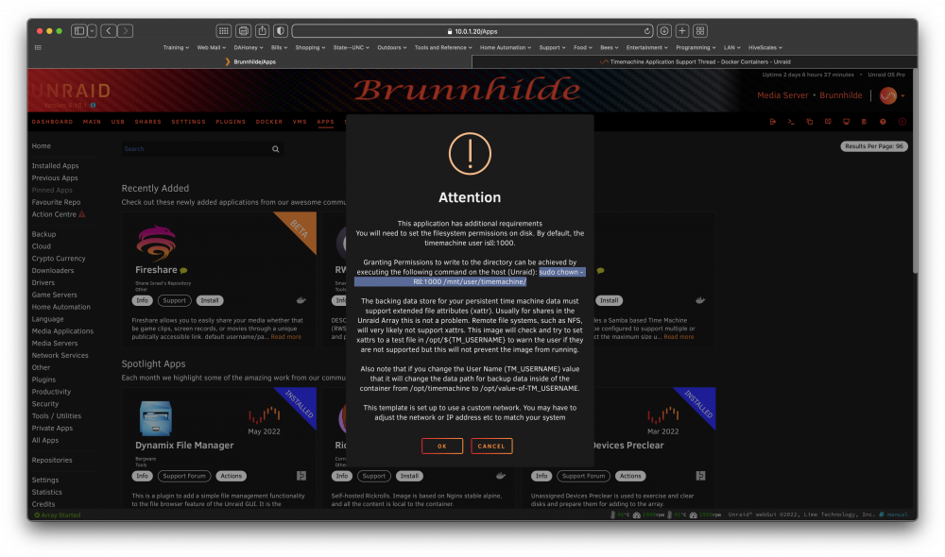The width and height of the screenshot is (945, 557).
Task: Click the Fireshare comment bubble icon
Action: 183,271
